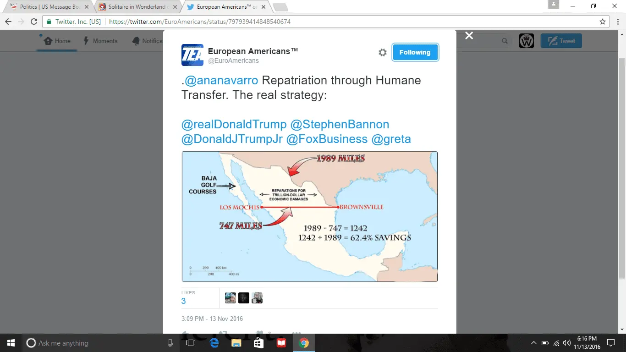Open File Explorer from taskbar
The height and width of the screenshot is (352, 626).
coord(236,343)
